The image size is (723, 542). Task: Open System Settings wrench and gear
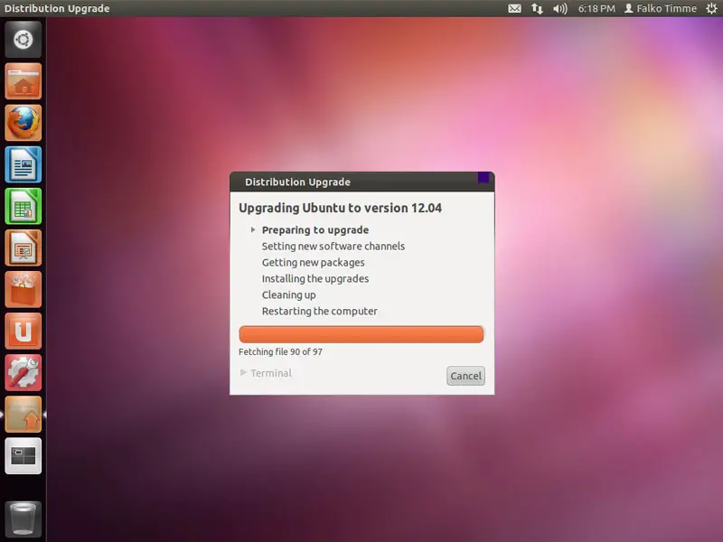point(23,373)
